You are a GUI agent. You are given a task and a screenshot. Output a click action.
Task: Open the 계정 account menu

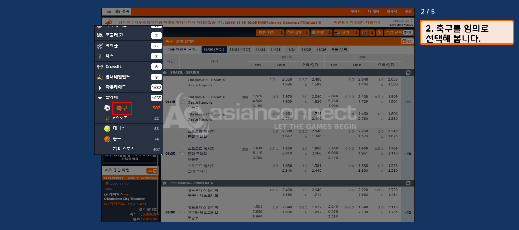(x=408, y=11)
